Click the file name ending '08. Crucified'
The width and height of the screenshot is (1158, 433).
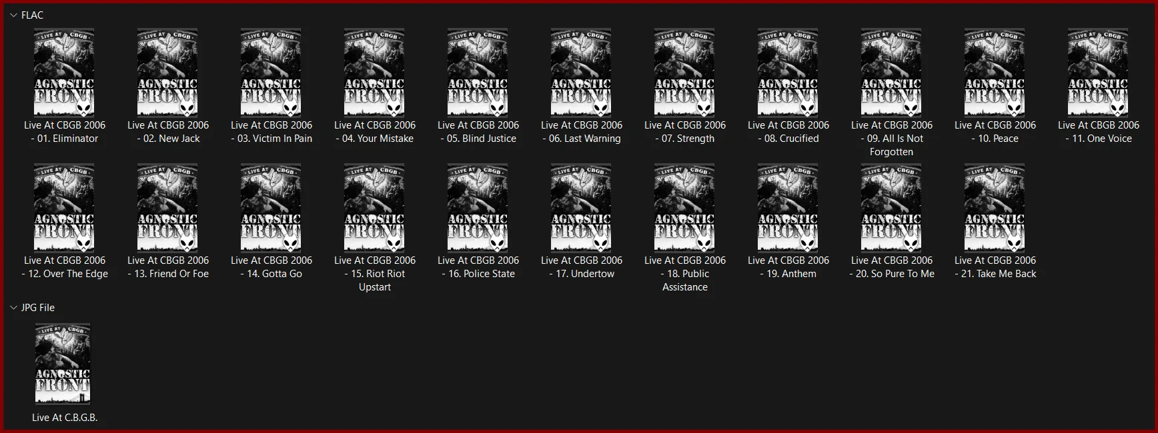coord(788,132)
